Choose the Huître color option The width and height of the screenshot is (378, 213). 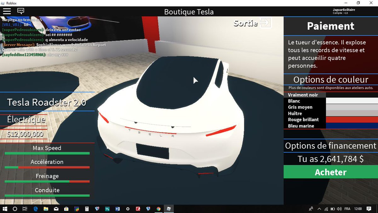coord(331,113)
